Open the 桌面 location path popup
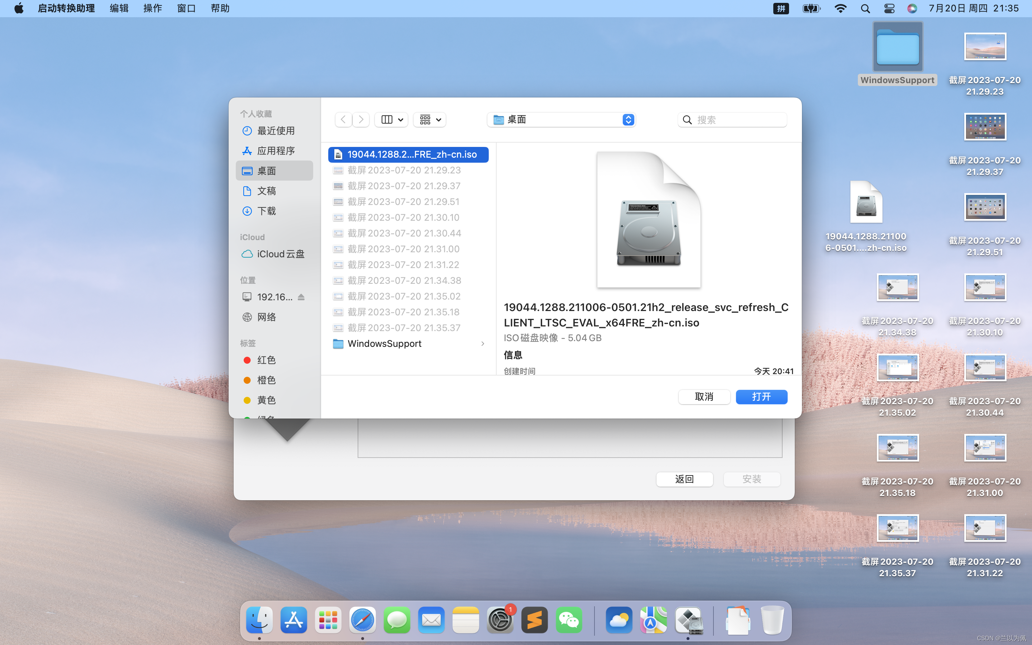This screenshot has width=1032, height=645. pyautogui.click(x=561, y=119)
